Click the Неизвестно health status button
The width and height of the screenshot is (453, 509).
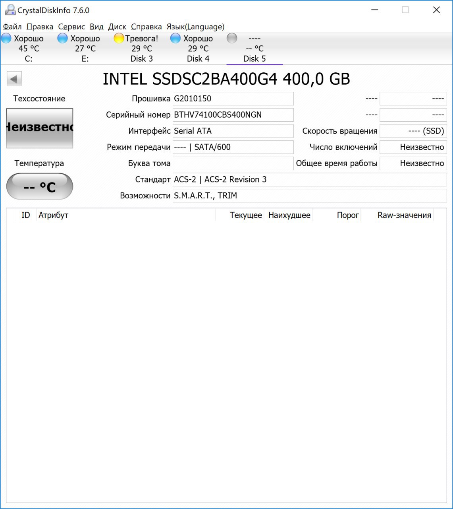(x=40, y=128)
